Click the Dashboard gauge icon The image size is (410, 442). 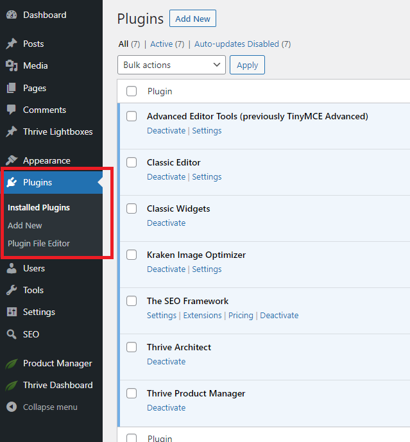[x=12, y=15]
